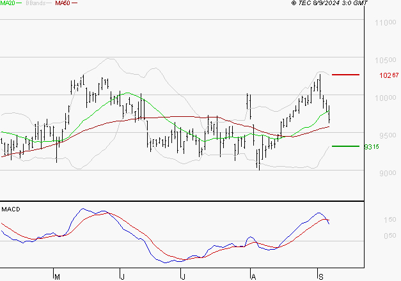Click the second J month marker
Screen dimensions: 401x281
tap(183, 277)
